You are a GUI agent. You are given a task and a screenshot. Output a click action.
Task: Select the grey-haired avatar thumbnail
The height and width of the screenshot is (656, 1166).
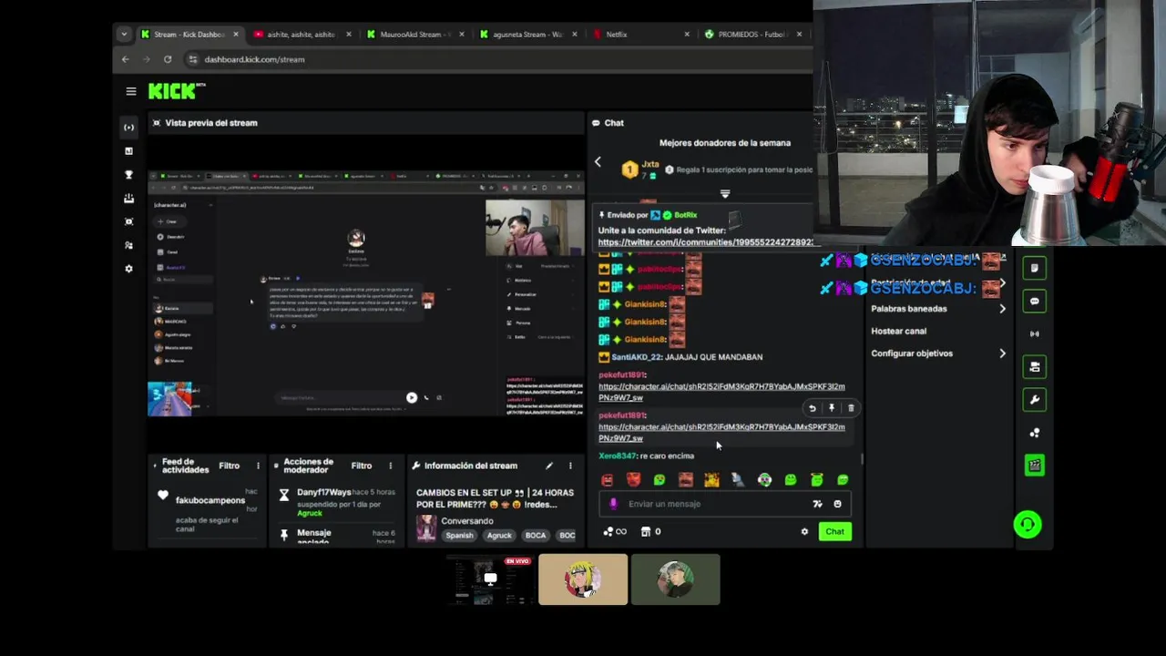[x=675, y=579]
